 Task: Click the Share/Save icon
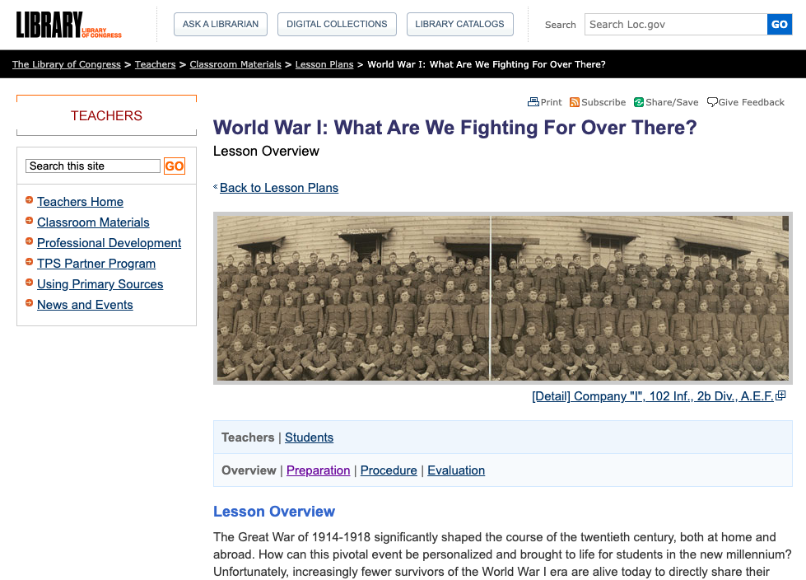[x=639, y=102]
